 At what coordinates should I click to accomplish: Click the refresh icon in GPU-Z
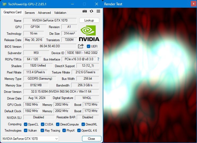click(91, 11)
